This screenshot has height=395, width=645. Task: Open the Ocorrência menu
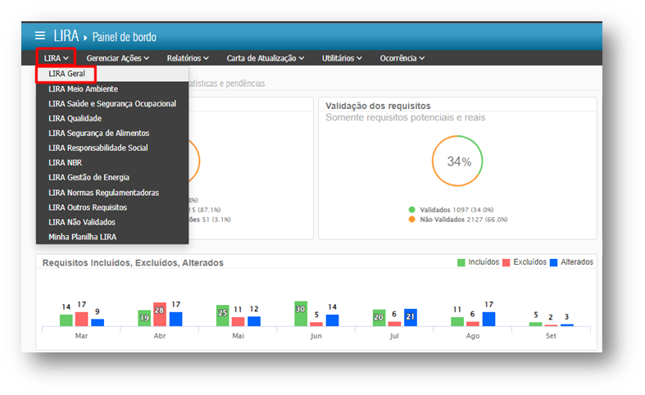(x=402, y=58)
